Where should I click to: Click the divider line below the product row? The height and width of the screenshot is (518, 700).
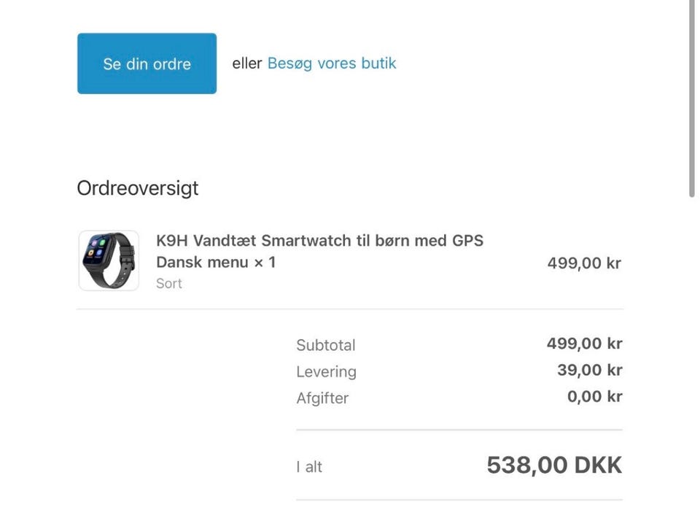click(350, 309)
